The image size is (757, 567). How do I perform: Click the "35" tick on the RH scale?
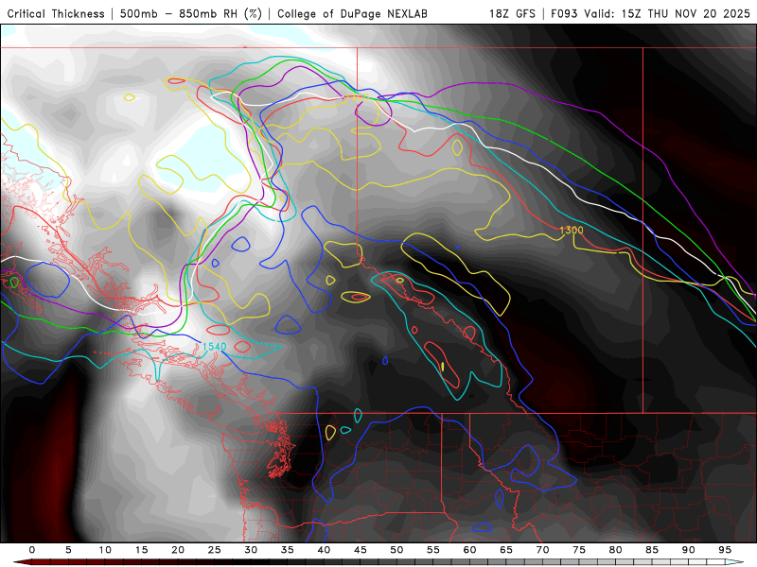click(288, 550)
